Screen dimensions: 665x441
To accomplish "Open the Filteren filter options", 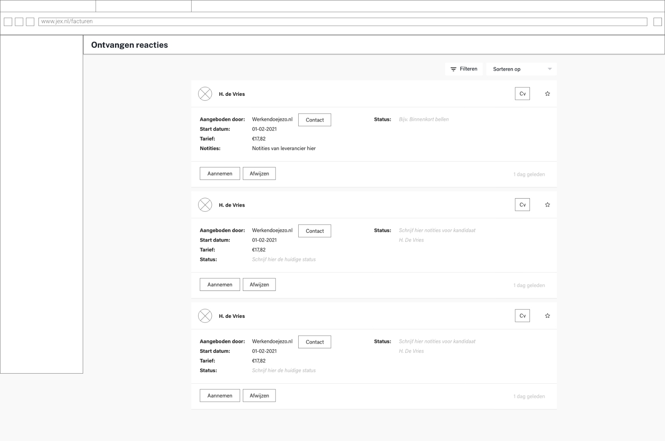I will [x=464, y=69].
